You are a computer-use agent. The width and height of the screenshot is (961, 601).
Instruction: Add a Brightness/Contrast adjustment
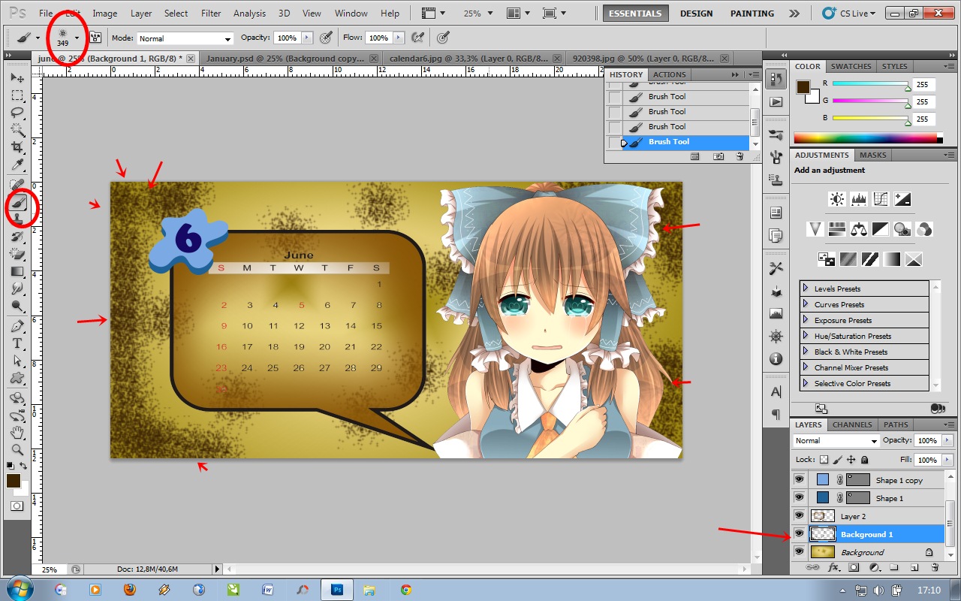point(836,199)
